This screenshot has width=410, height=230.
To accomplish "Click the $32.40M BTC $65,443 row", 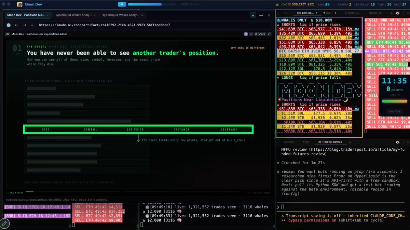I will [315, 38].
